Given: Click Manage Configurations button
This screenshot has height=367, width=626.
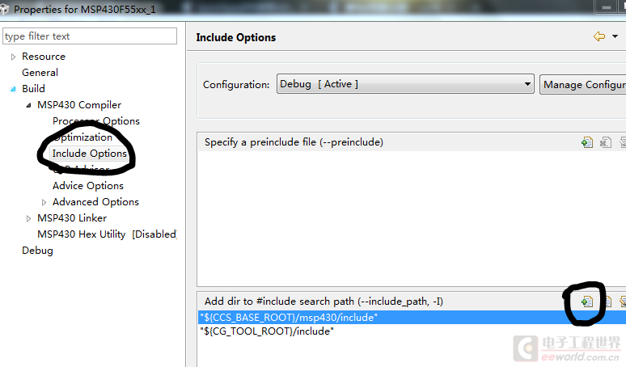Looking at the screenshot, I should point(583,85).
